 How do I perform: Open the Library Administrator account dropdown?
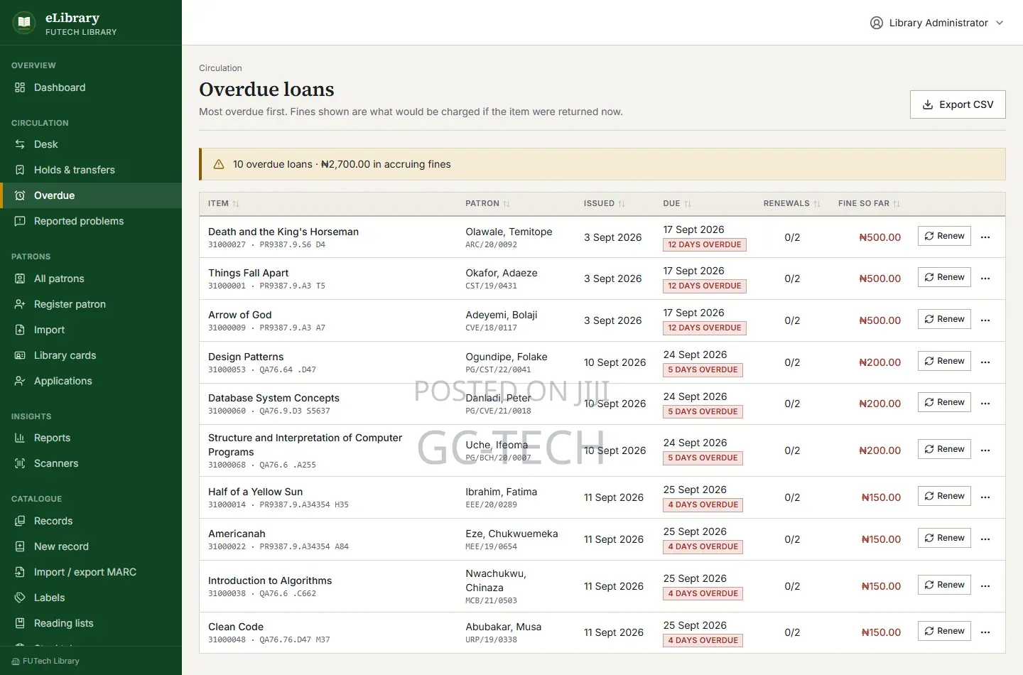point(937,23)
